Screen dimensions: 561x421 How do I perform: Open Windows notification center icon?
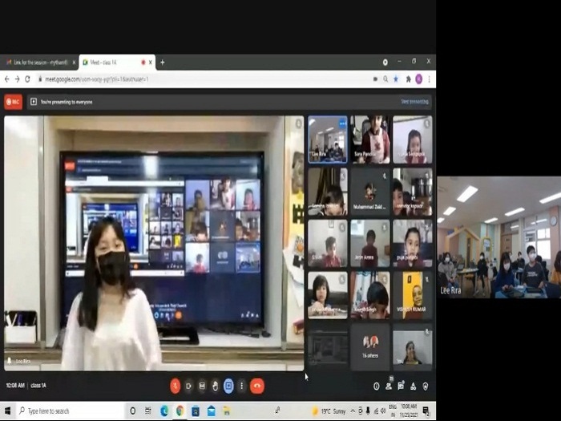[x=426, y=411]
